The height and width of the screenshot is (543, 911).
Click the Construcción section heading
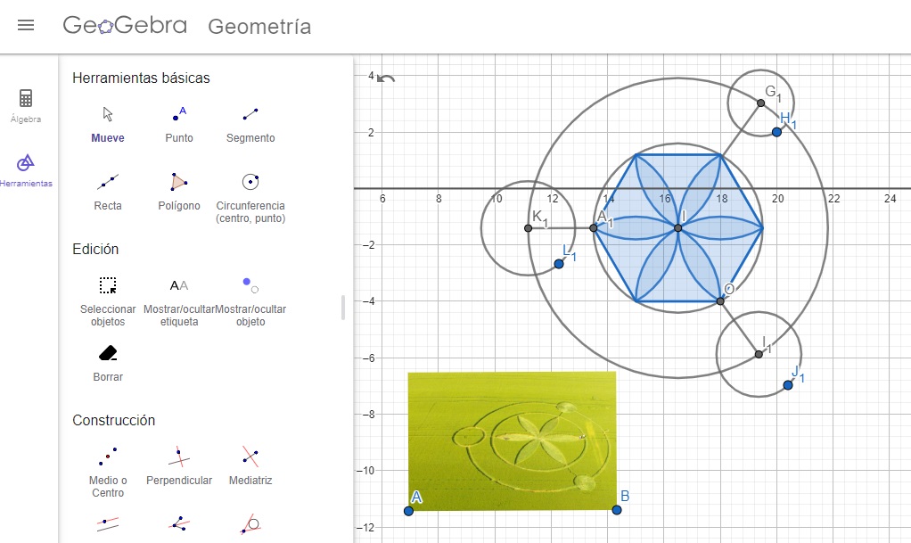[114, 420]
